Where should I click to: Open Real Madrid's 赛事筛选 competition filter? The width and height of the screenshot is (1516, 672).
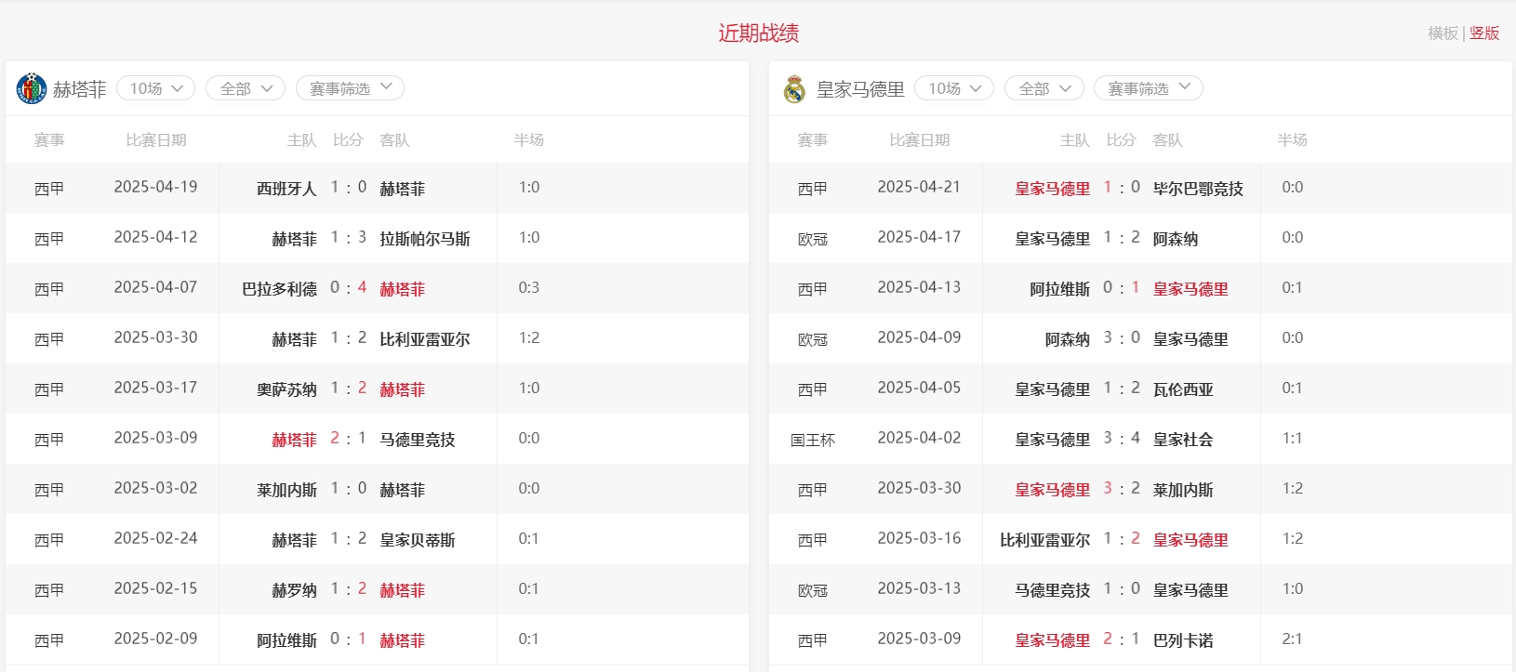point(1149,88)
